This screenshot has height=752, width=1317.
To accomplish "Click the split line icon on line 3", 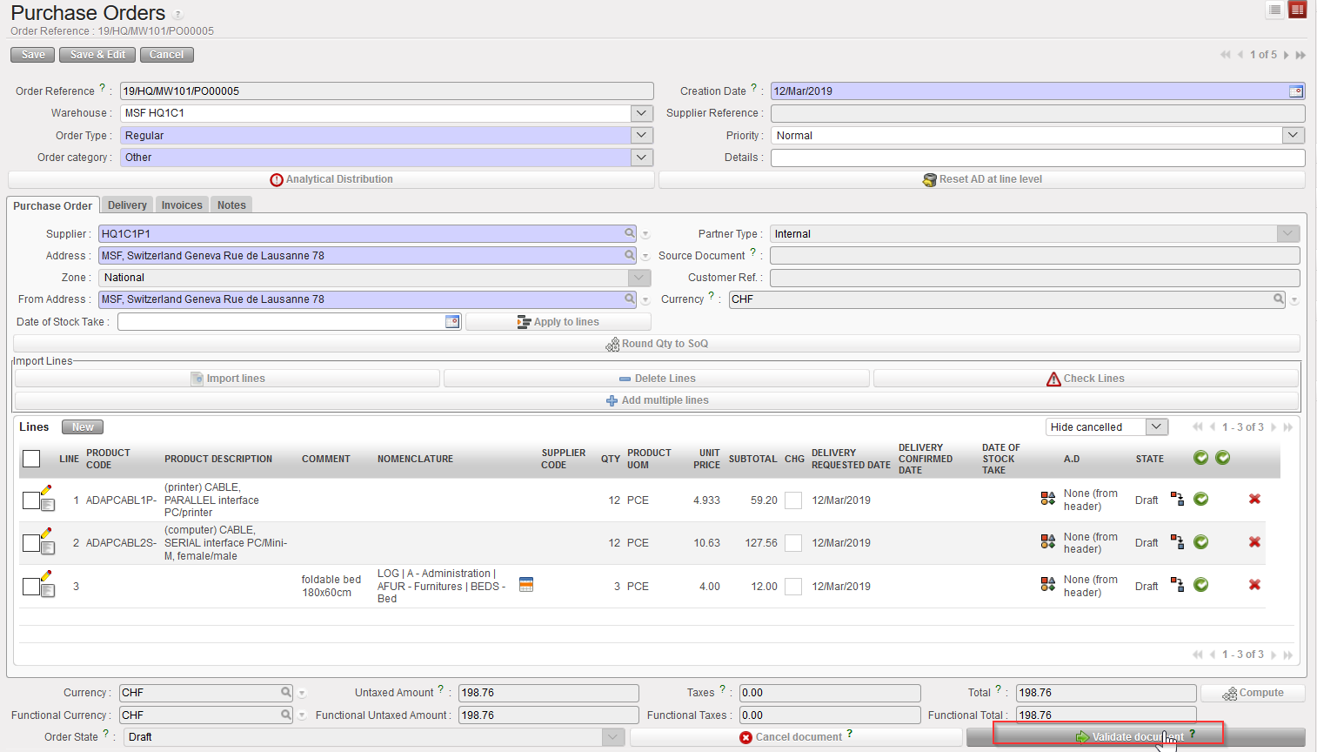I will 1177,585.
